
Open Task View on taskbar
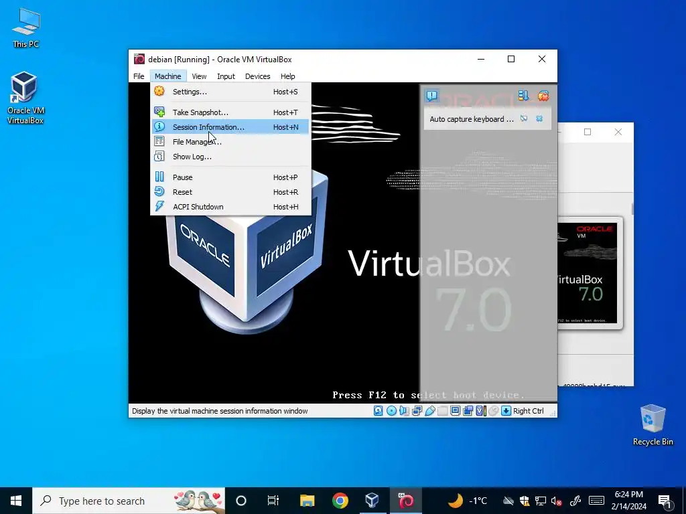pos(273,501)
